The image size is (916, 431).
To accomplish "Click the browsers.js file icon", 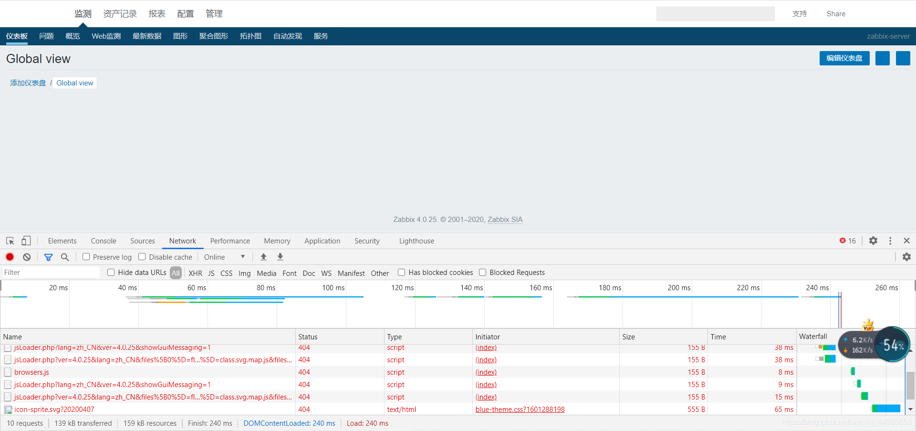I will click(8, 372).
